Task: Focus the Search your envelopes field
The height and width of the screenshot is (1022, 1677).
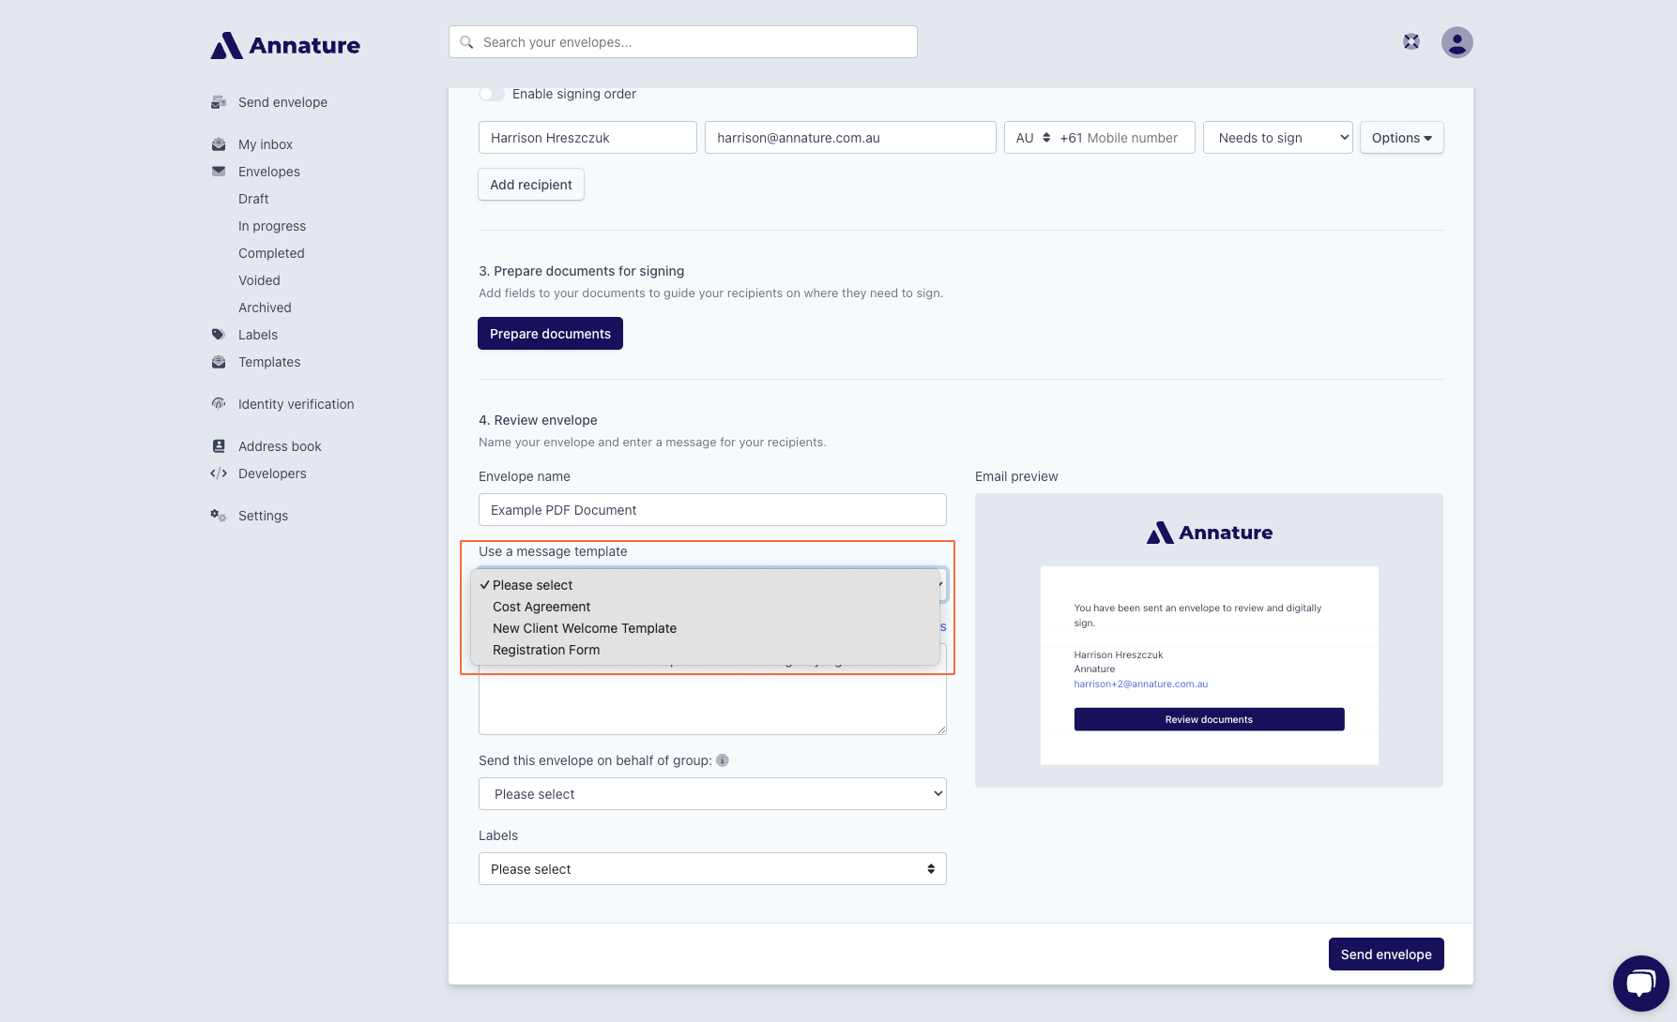Action: pyautogui.click(x=683, y=42)
